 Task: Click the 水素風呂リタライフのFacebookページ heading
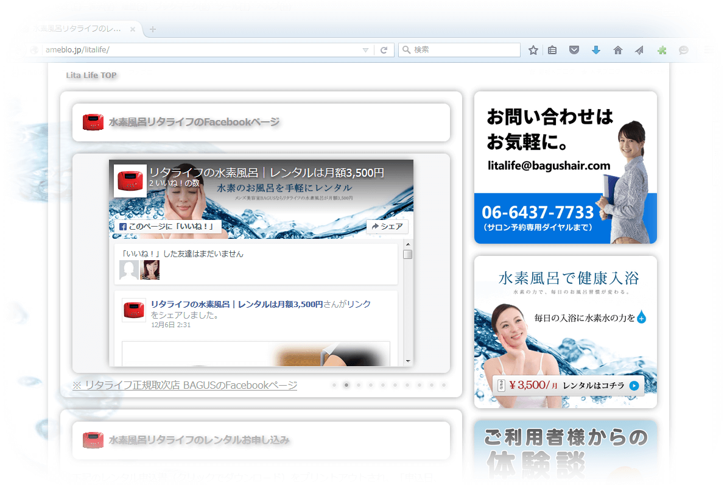coord(194,122)
